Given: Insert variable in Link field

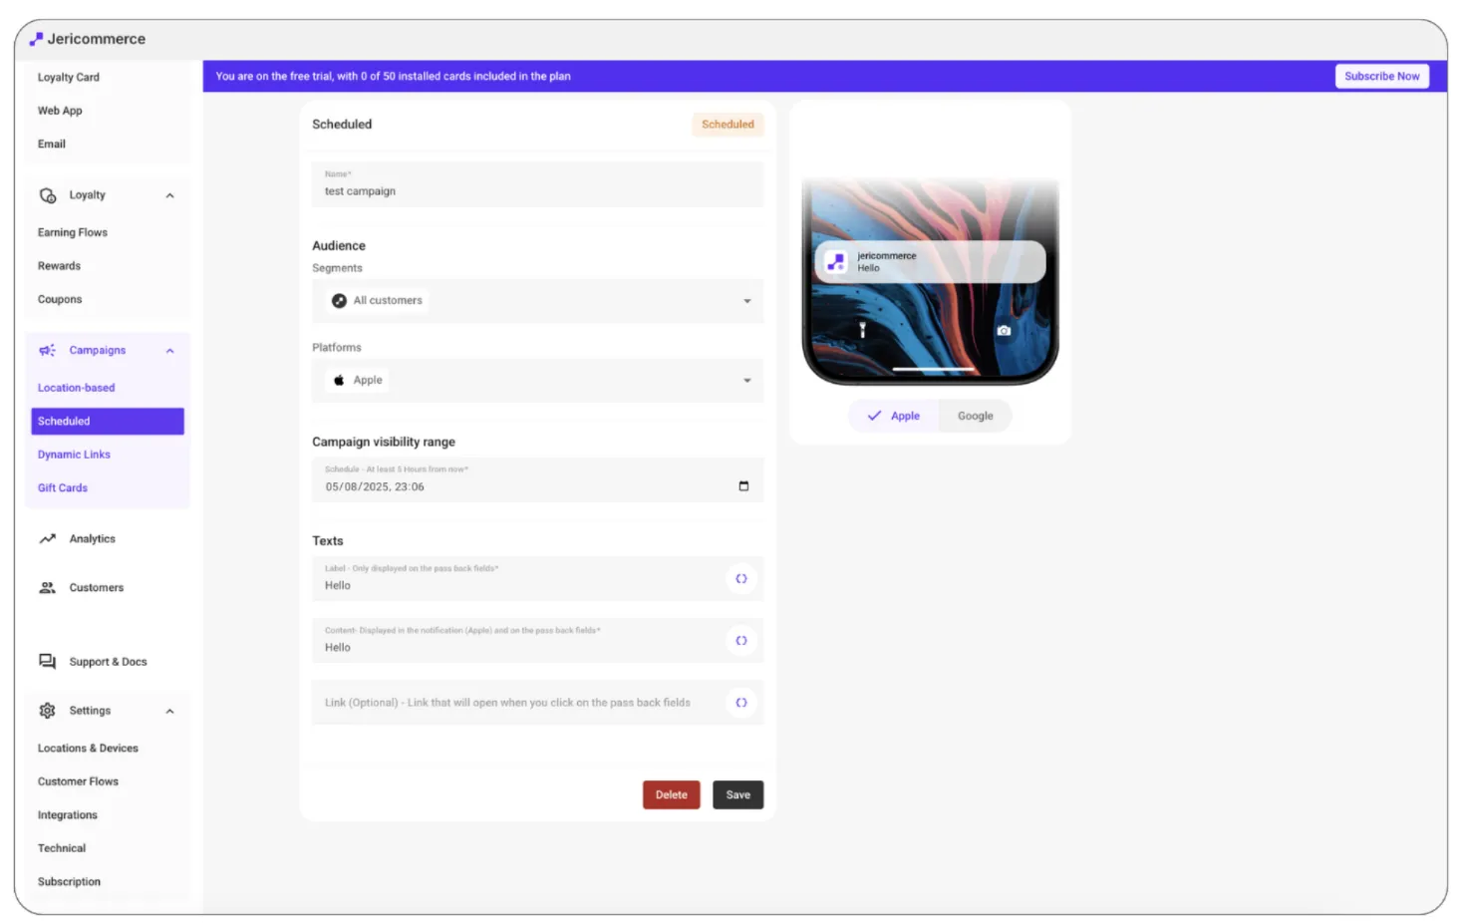Looking at the screenshot, I should coord(740,703).
